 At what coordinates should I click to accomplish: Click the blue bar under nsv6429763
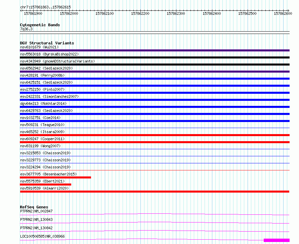tap(155, 114)
